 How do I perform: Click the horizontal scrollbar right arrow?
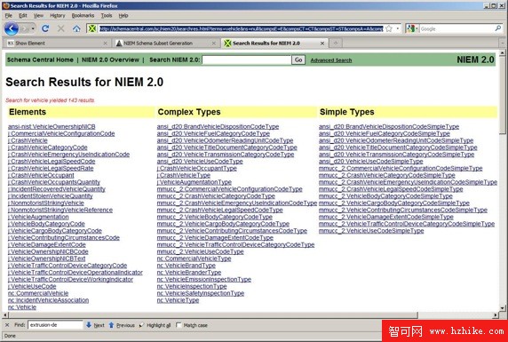pyautogui.click(x=496, y=315)
